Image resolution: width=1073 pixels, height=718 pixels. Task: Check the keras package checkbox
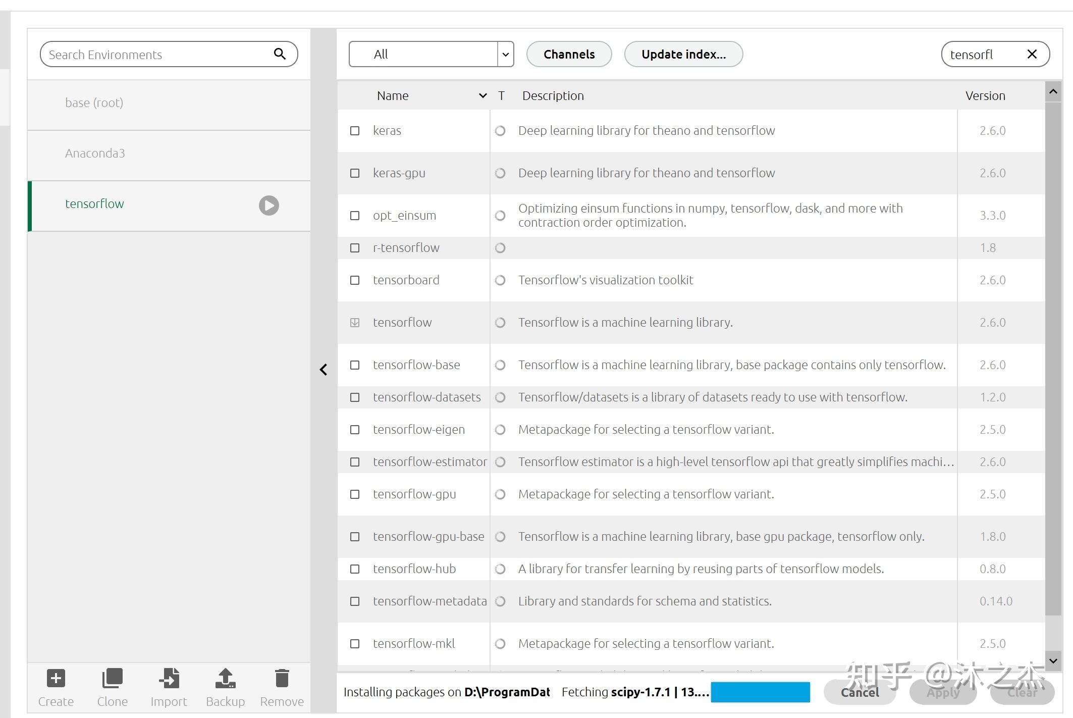point(355,131)
